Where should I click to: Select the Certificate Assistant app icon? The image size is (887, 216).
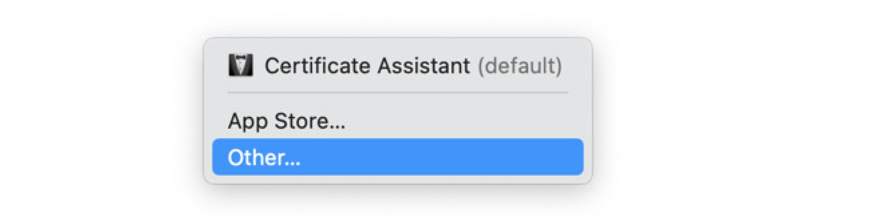tap(240, 65)
